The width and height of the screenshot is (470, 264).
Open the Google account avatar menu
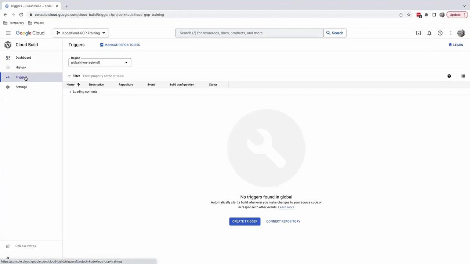(461, 33)
